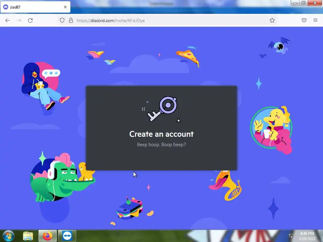Switch to Firefox in the taskbar
323x242 pixels.
48,236
